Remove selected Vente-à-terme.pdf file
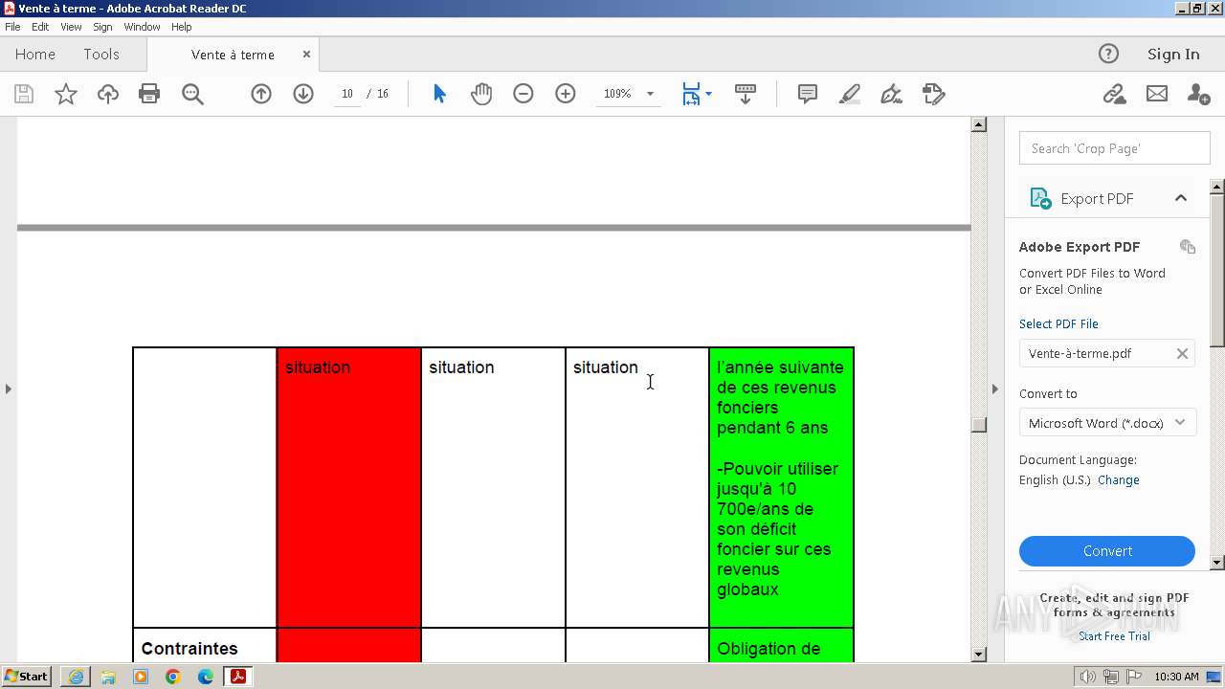 point(1182,353)
